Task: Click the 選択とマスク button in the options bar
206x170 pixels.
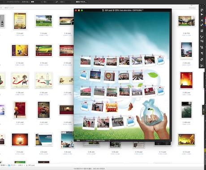Action: pyautogui.click(x=81, y=2)
